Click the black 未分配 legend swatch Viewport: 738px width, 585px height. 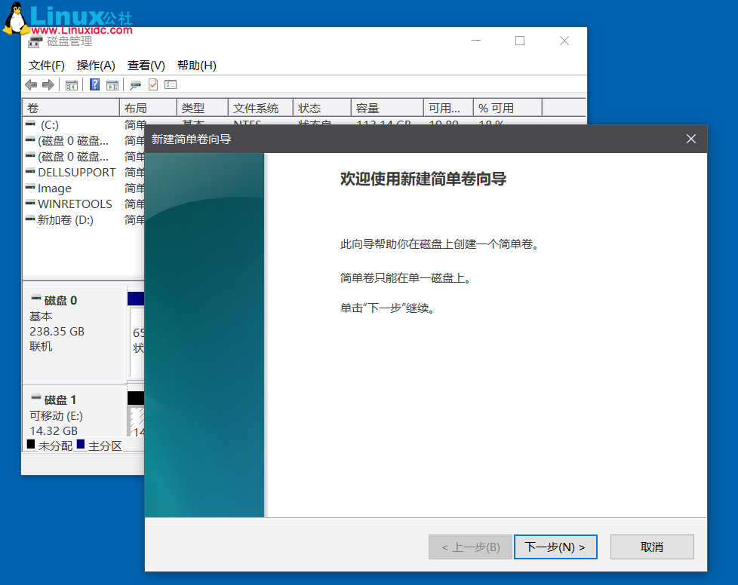click(31, 444)
